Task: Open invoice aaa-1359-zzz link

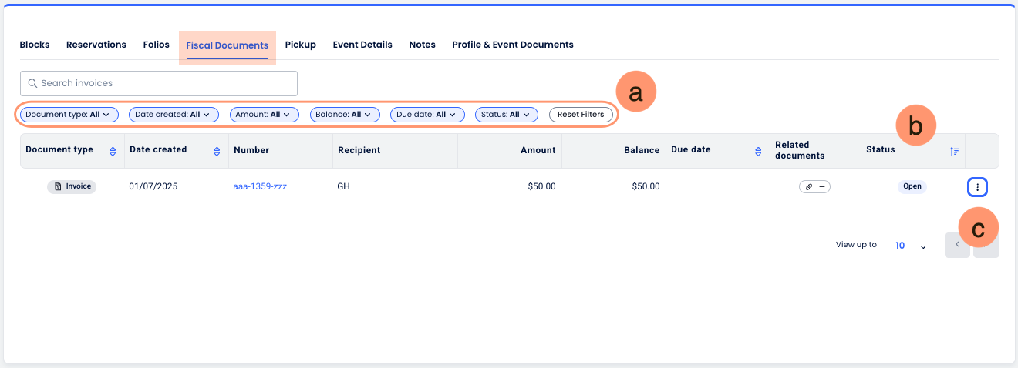Action: tap(260, 186)
